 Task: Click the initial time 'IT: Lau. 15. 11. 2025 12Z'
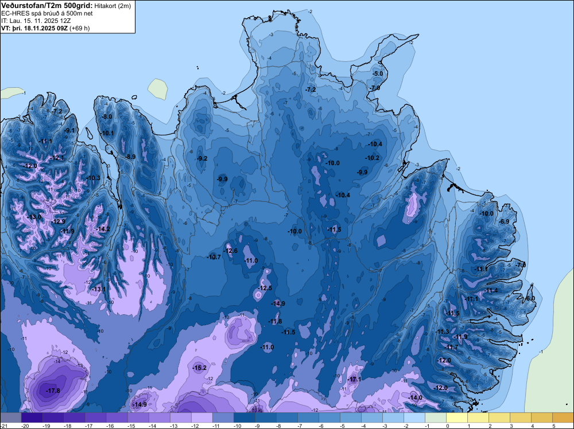coord(36,21)
